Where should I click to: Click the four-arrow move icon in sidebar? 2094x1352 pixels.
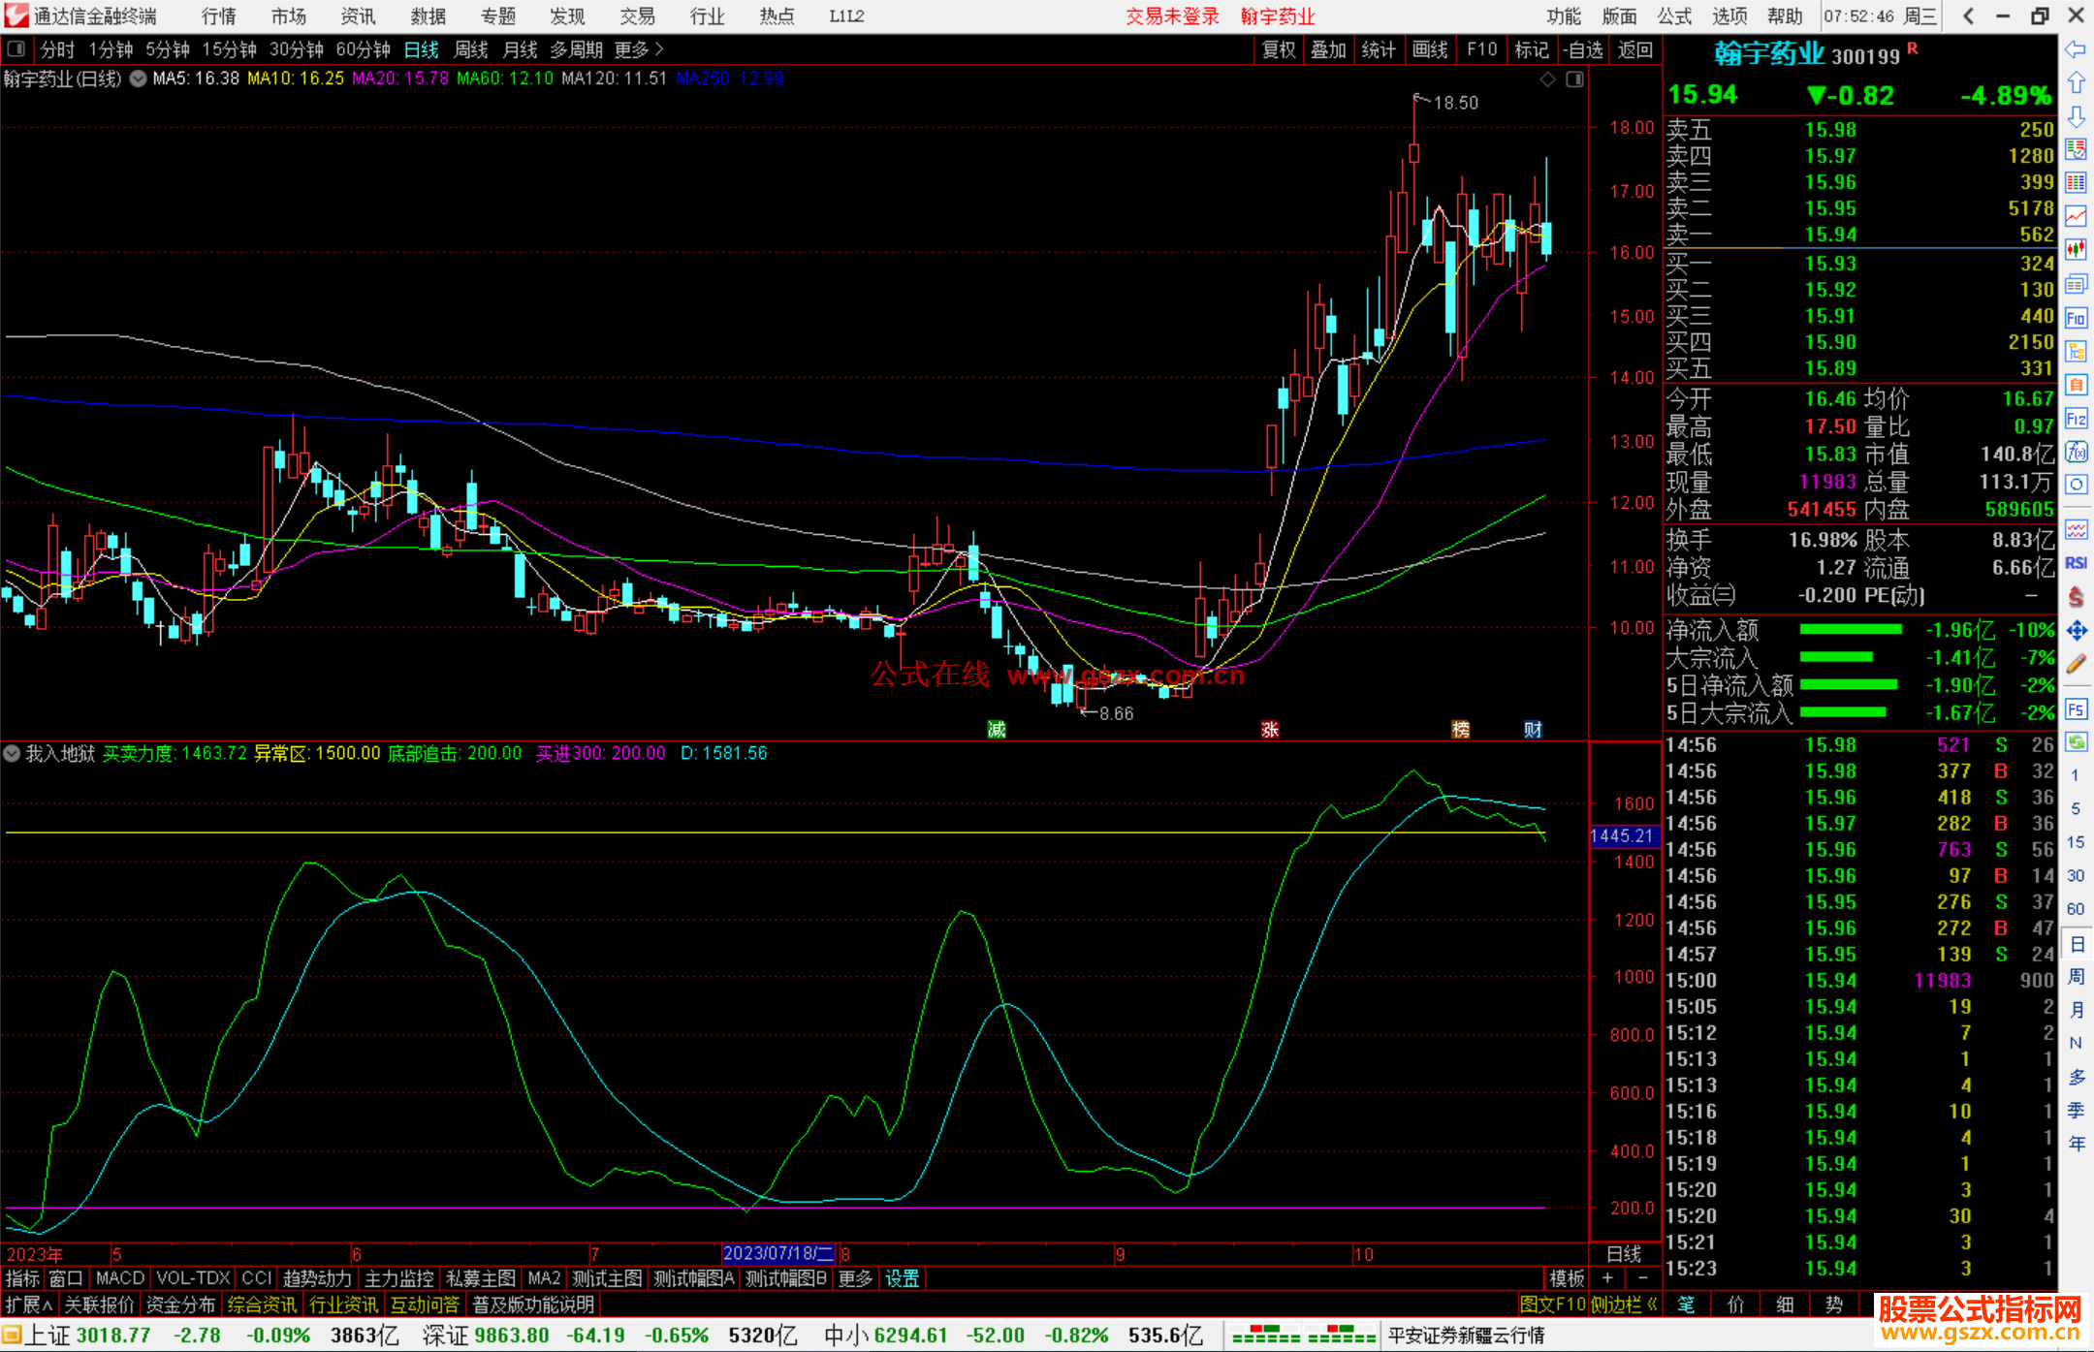[2076, 631]
